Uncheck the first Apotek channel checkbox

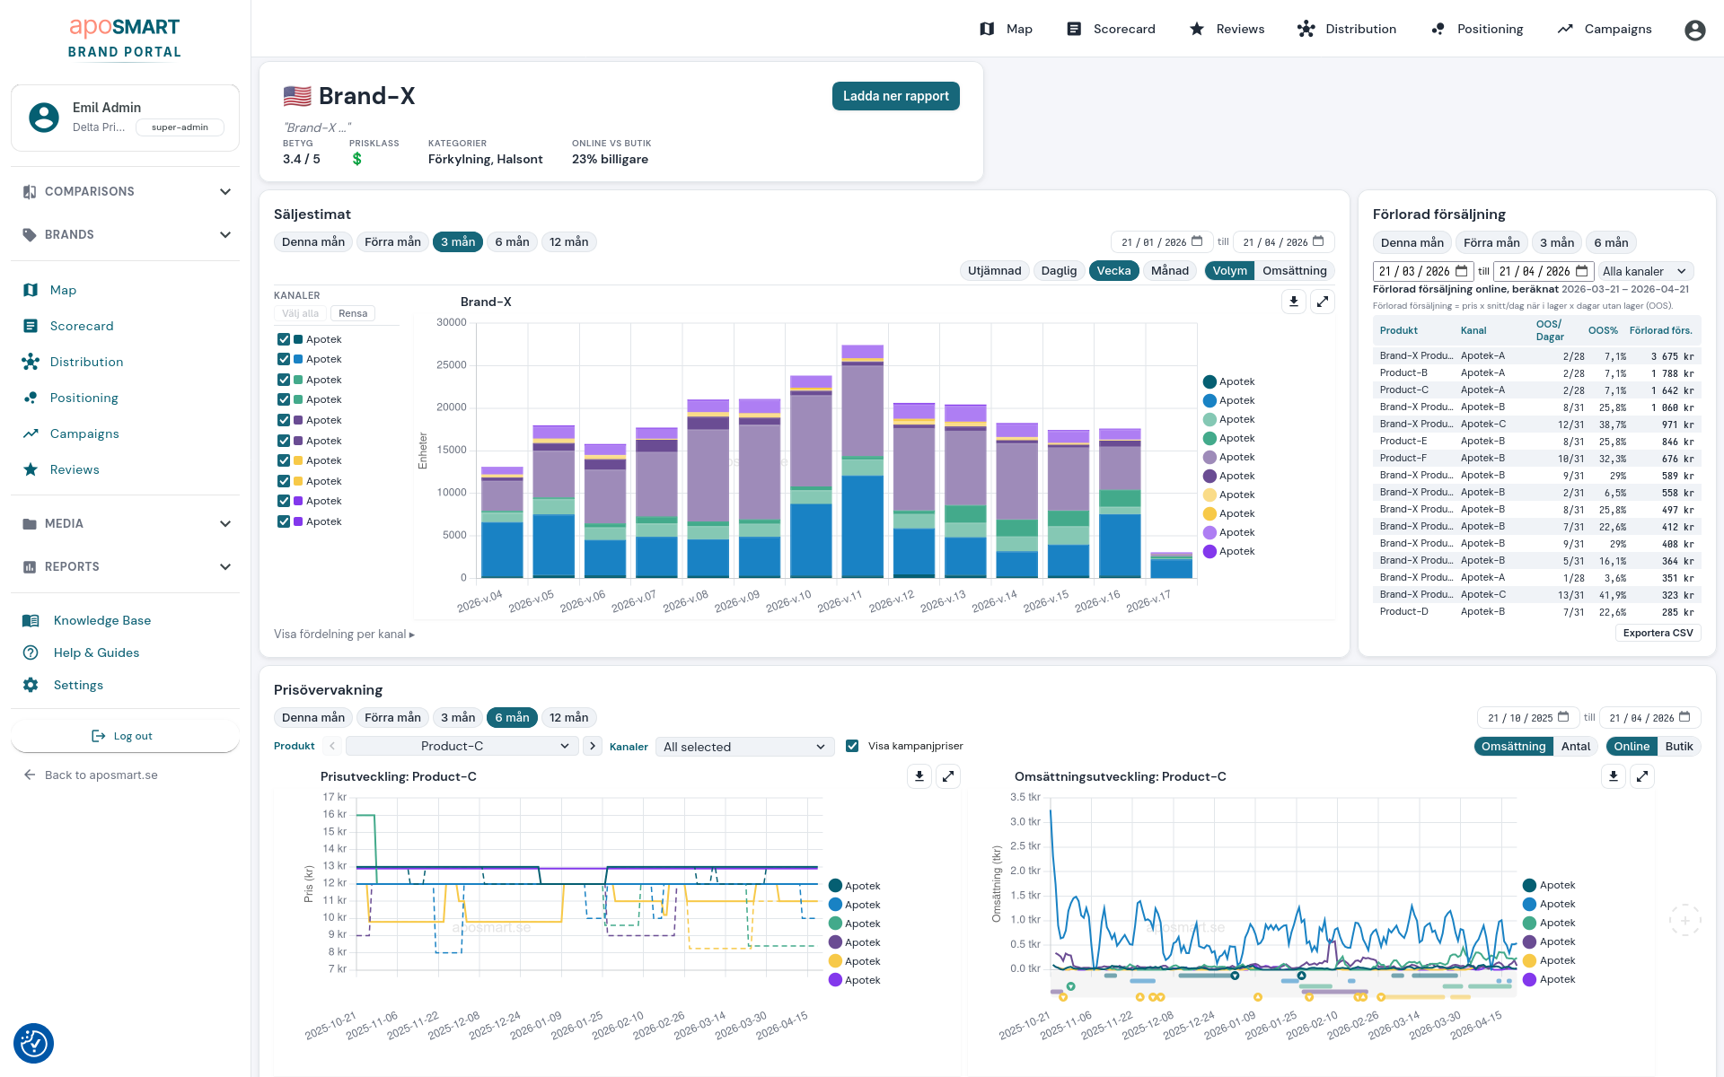tap(284, 339)
